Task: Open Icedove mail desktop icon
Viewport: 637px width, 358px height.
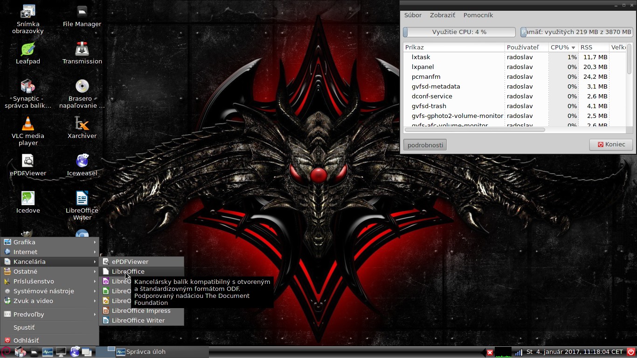Action: pos(28,202)
